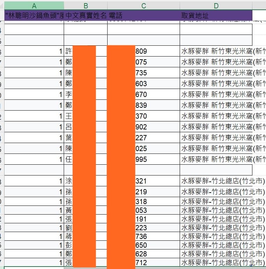Click 新竹東光米窩 address in the 370 row
Image resolution: width=266 pixels, height=269 pixels.
tap(216, 116)
